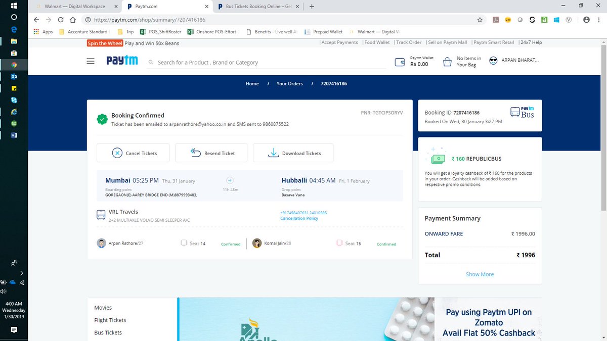This screenshot has height=341, width=607.
Task: Open Outlook from taskbar
Action: pos(14,77)
